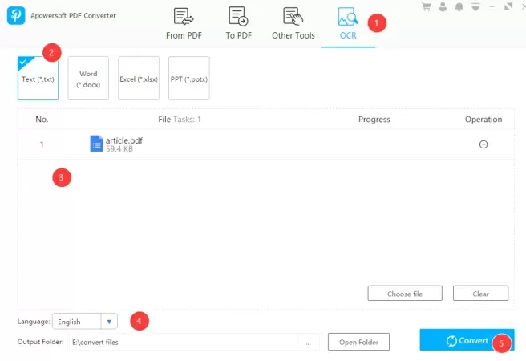
Task: Select the article.pdf file name
Action: (x=124, y=140)
